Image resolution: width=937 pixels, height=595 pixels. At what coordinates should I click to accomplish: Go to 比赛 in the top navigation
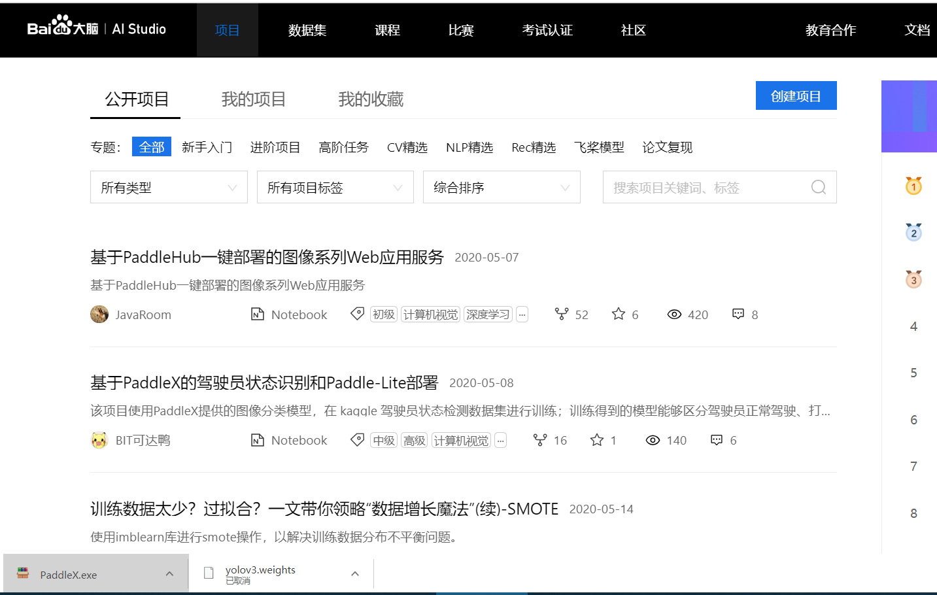461,30
